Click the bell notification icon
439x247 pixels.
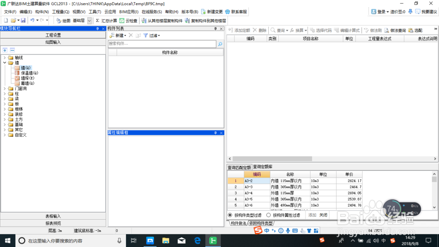(410, 11)
